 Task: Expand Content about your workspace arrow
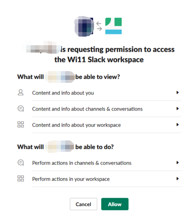(177, 124)
